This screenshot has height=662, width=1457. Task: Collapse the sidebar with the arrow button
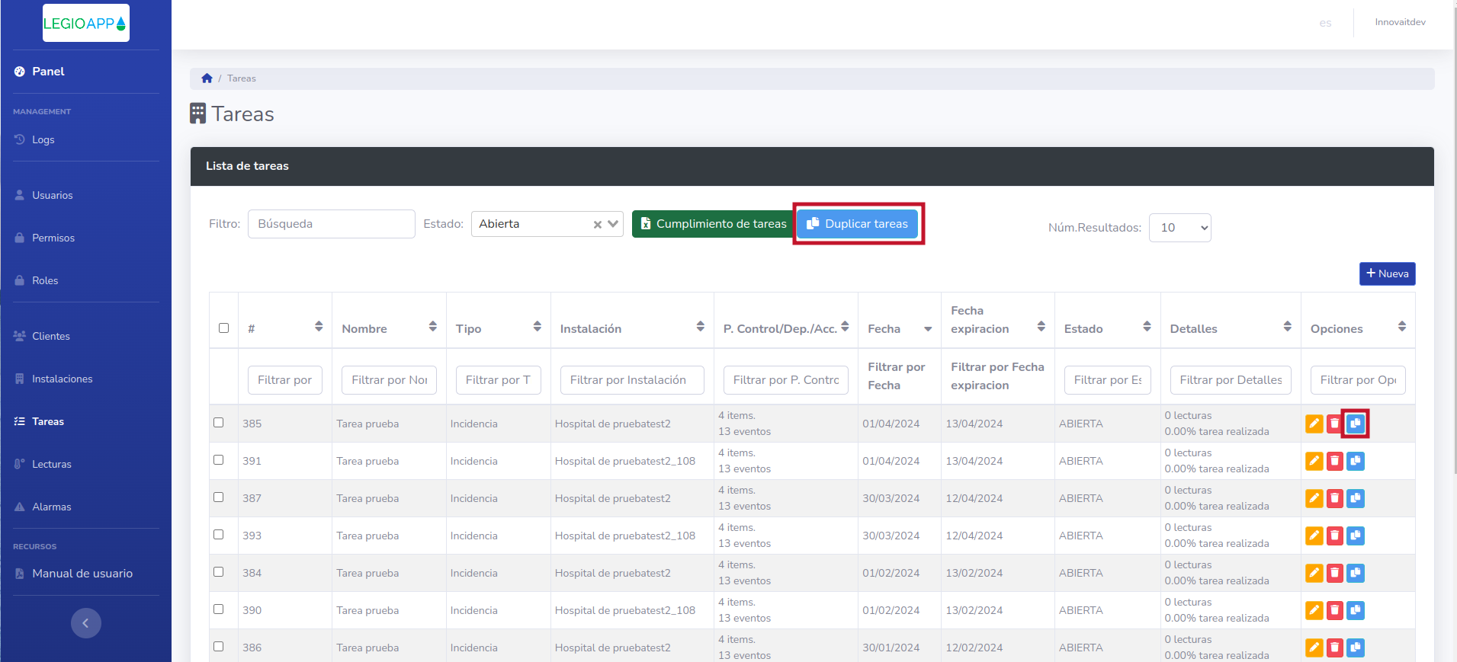coord(86,623)
